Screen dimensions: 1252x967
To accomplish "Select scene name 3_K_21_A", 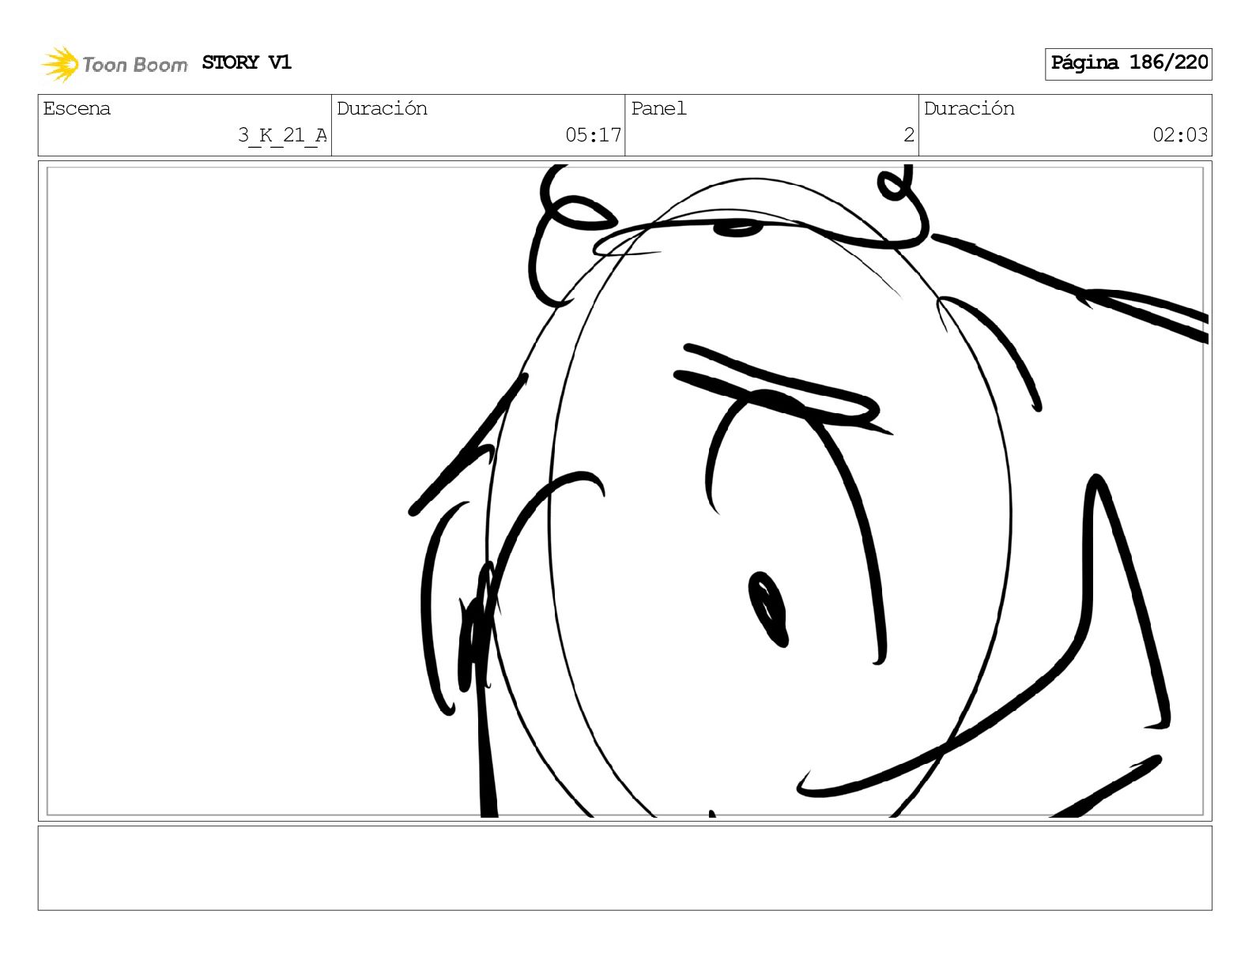I will (282, 135).
